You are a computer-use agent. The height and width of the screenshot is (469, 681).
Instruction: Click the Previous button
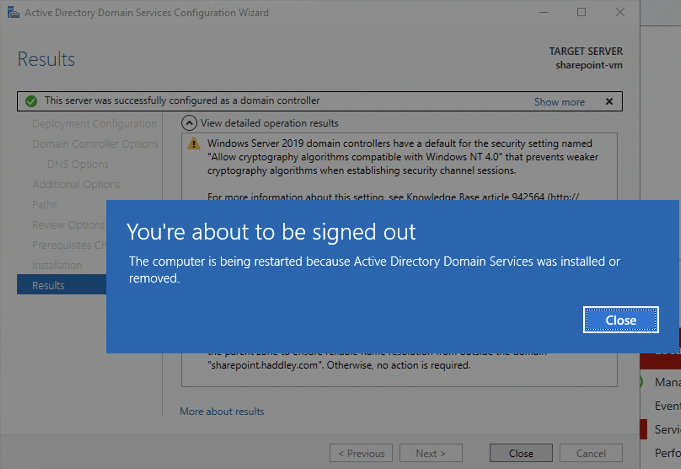point(361,453)
